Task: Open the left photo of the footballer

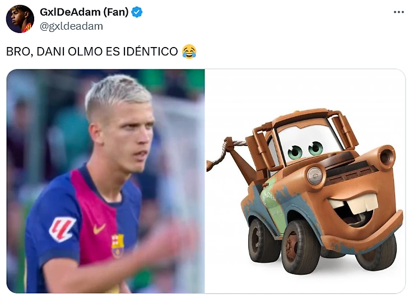Action: [x=106, y=181]
